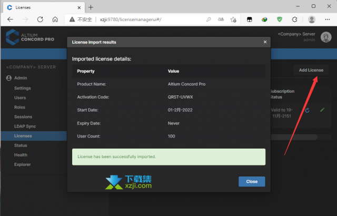Close the Licenses browser tab

[x=79, y=7]
